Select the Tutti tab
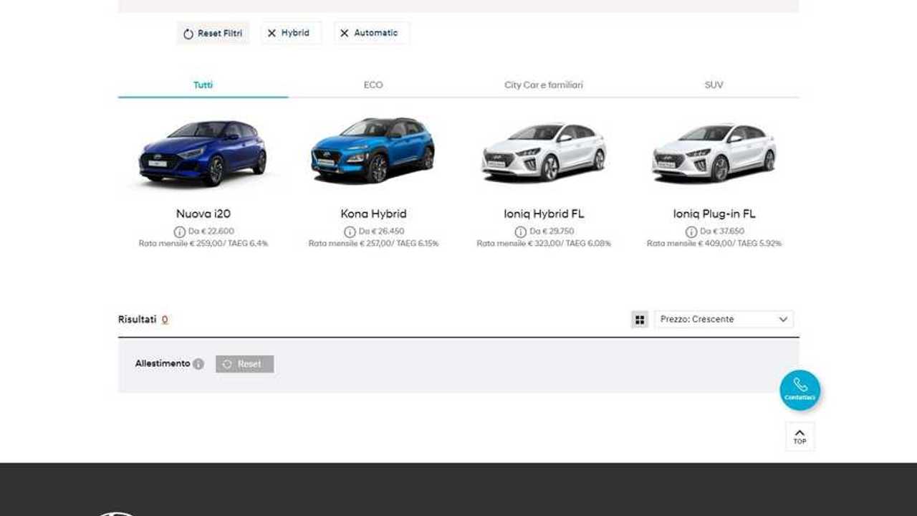This screenshot has width=917, height=516. pyautogui.click(x=203, y=85)
